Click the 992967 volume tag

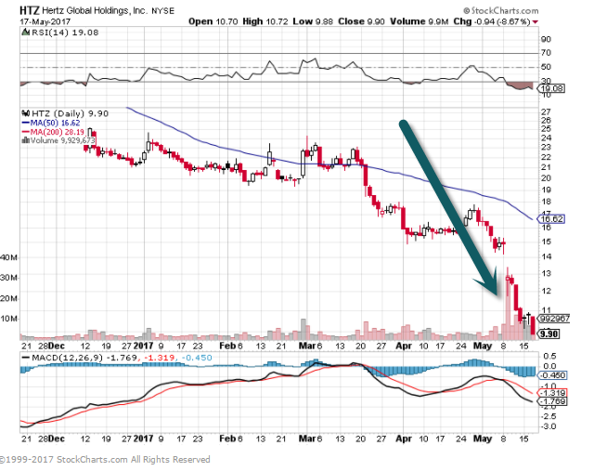(x=555, y=319)
